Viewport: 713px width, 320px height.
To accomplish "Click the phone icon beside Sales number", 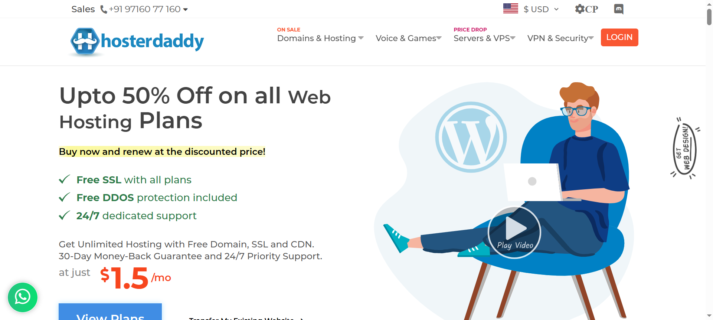I will coord(104,9).
